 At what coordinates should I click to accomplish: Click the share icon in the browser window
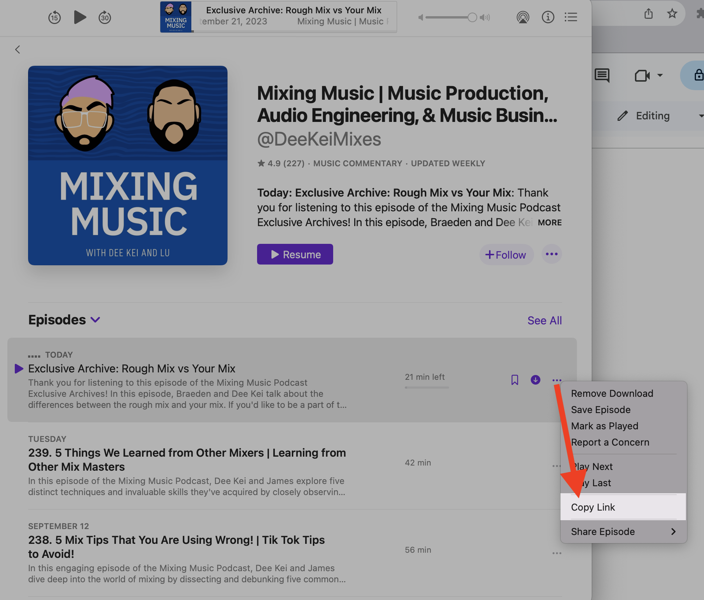coord(649,14)
